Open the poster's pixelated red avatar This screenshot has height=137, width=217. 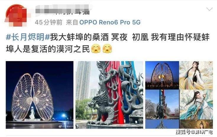pos(16,15)
